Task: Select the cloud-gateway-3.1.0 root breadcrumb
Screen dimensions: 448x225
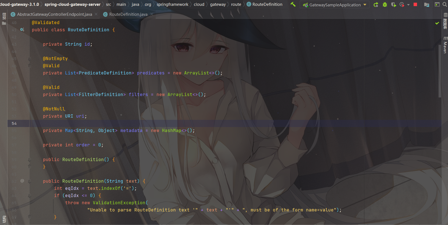Action: coord(19,4)
